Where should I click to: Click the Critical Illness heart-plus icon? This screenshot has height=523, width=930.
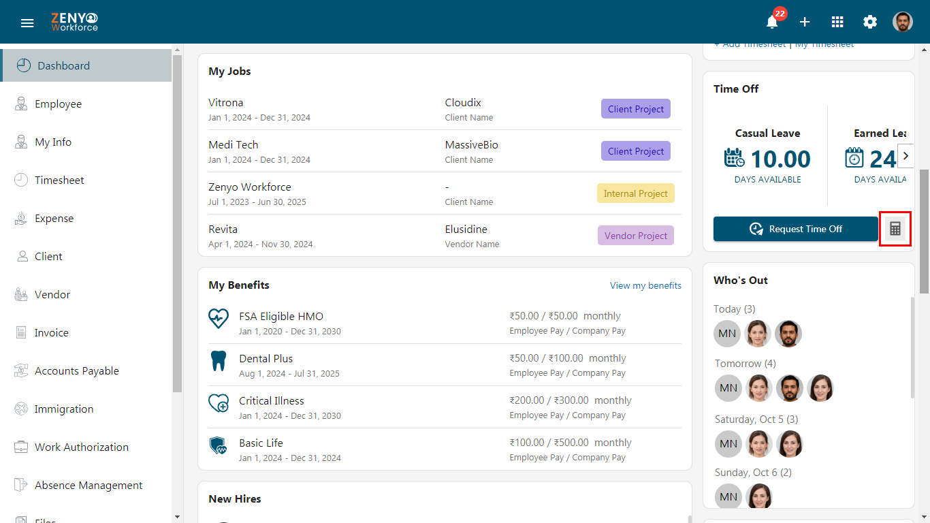coord(219,402)
